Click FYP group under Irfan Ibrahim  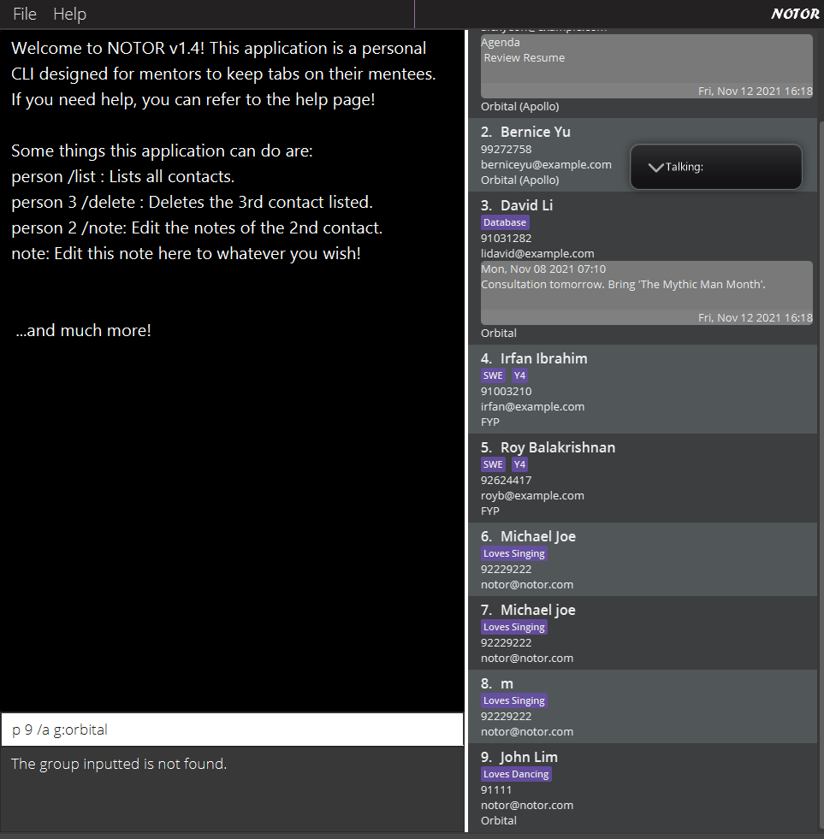click(x=490, y=422)
